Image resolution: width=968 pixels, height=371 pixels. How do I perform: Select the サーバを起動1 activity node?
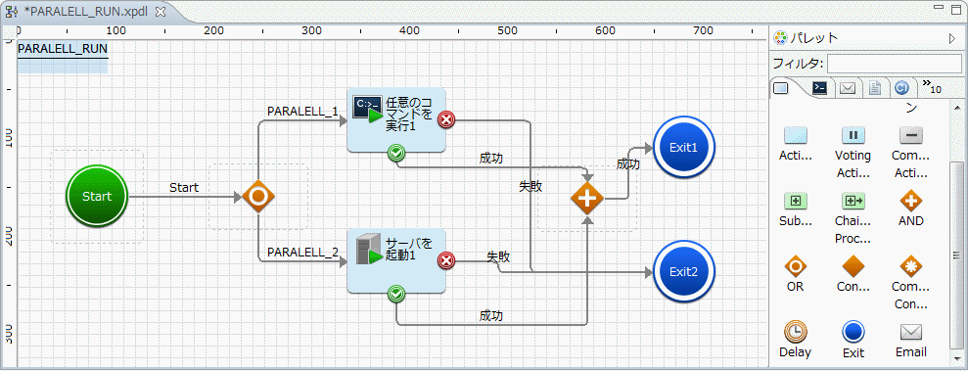point(396,261)
